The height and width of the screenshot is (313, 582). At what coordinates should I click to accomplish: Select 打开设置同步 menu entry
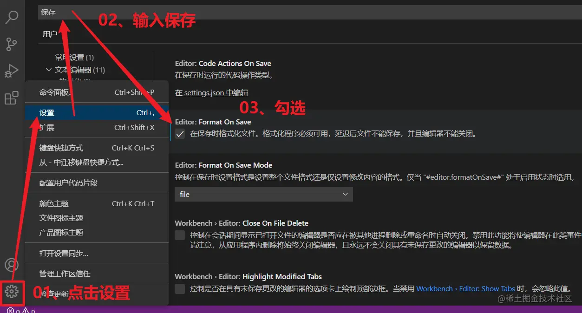point(97,253)
